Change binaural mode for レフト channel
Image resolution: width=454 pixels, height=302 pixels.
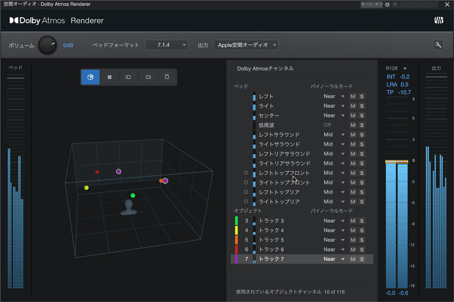334,96
